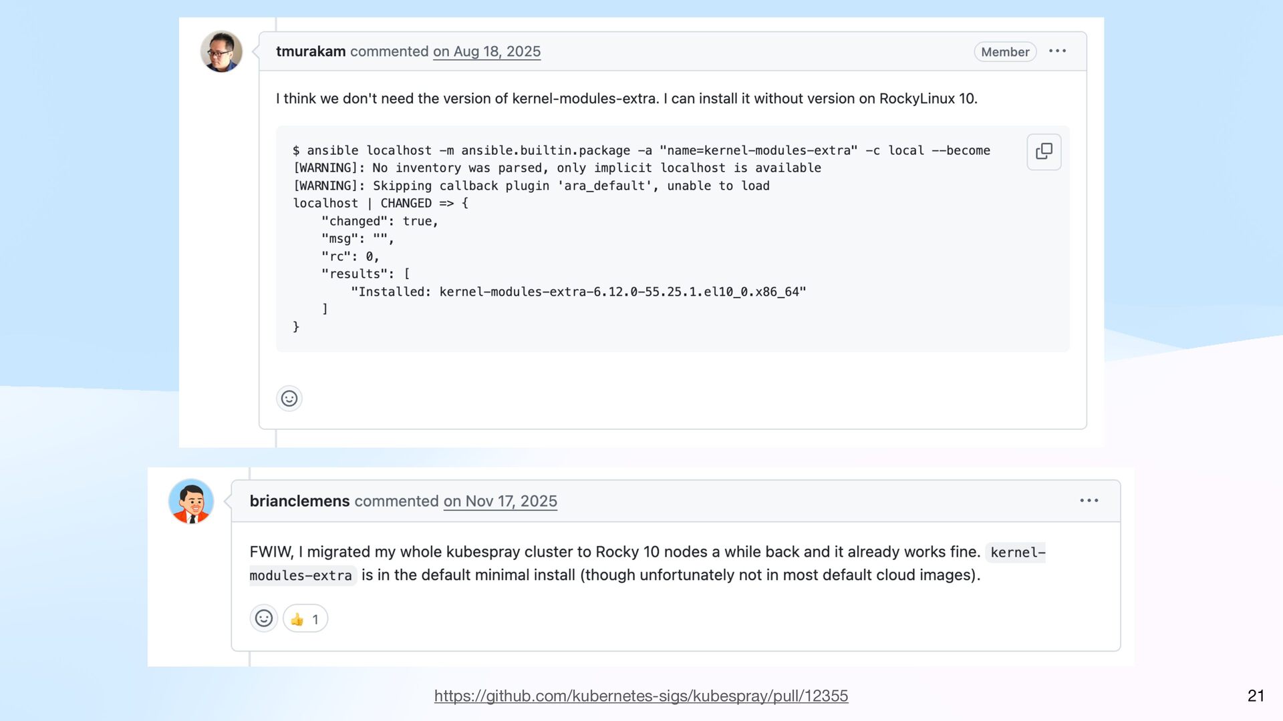Open the Aug 18, 2025 timestamp link

[486, 51]
